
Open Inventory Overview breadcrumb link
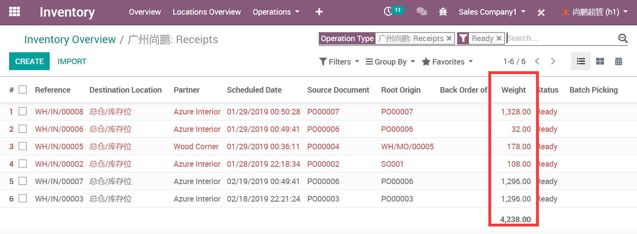pos(70,40)
